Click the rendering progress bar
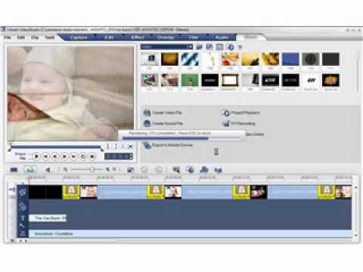363x272 pixels. (181, 138)
